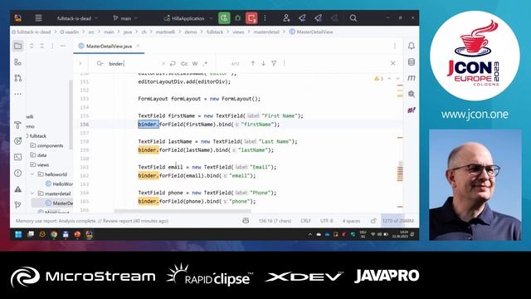Open editor tab options menu
The width and height of the screenshot is (531, 299).
[x=395, y=46]
